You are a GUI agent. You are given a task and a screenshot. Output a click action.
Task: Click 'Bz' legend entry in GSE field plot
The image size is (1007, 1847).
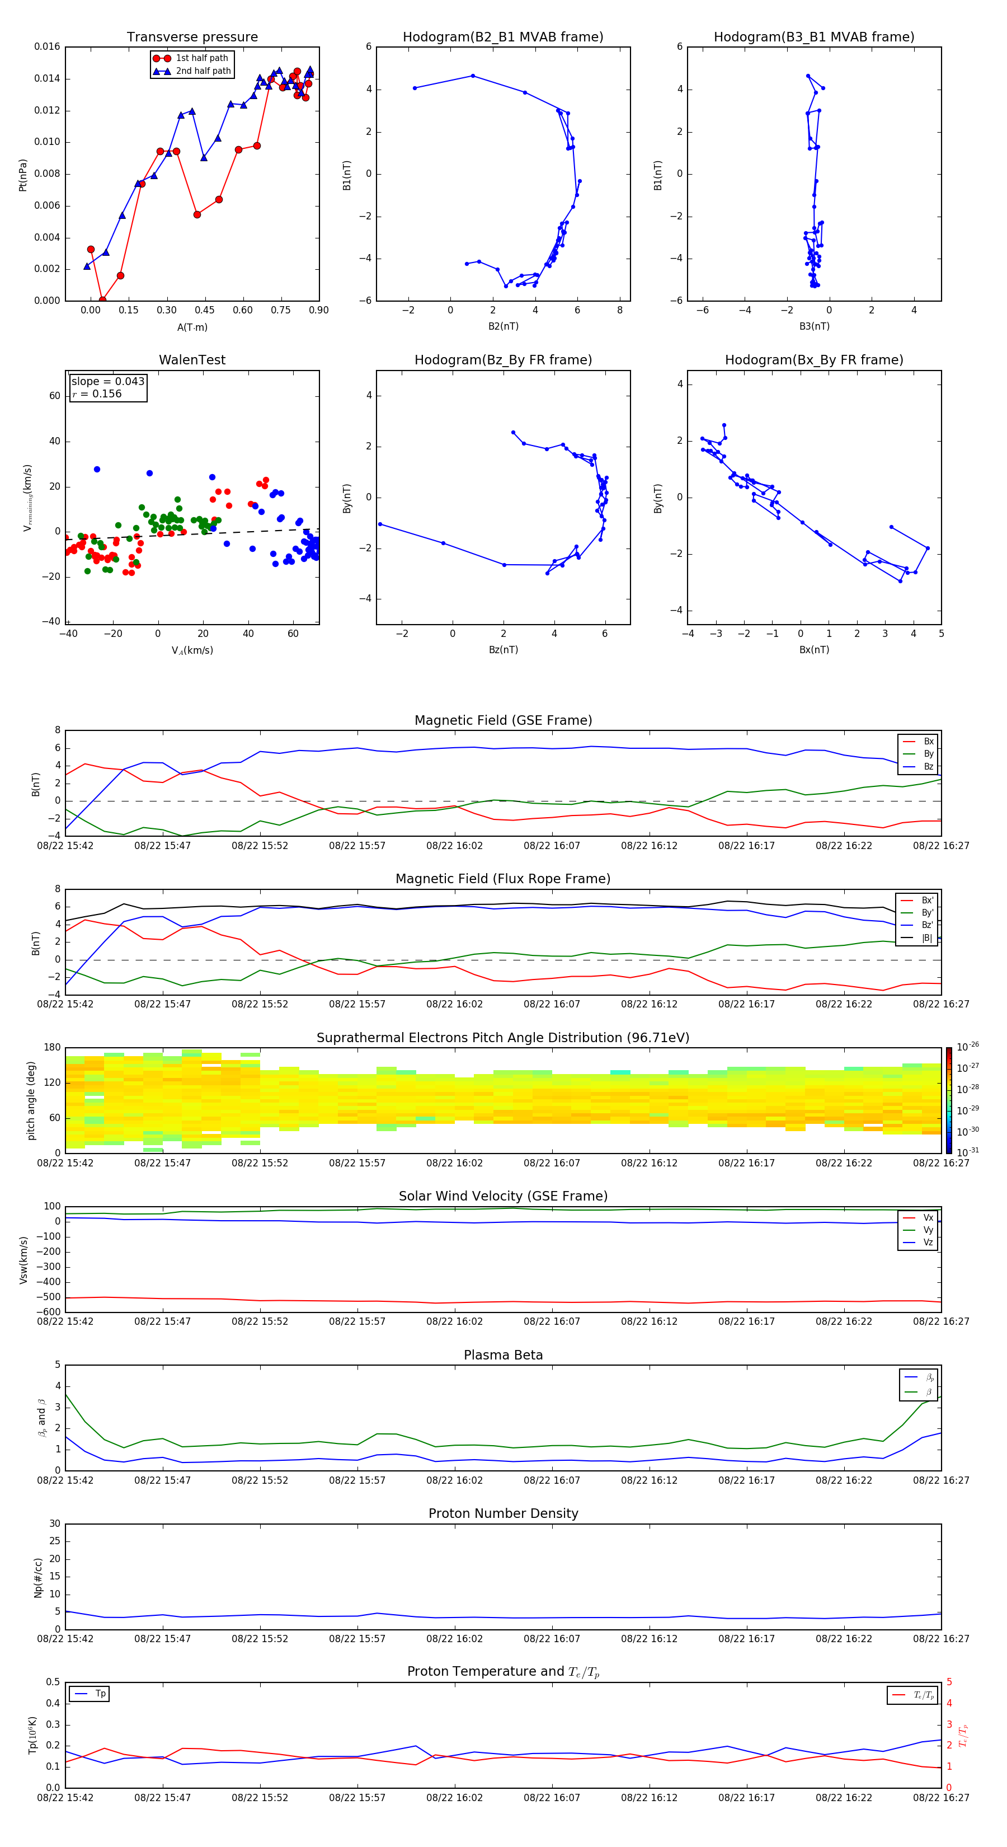click(x=919, y=766)
